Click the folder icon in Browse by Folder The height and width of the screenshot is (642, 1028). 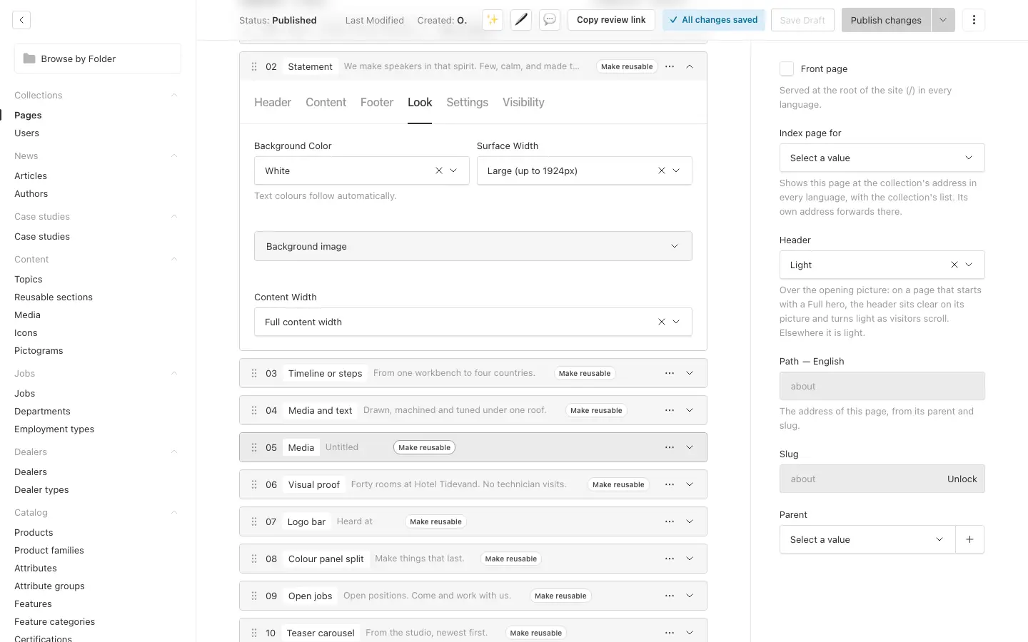point(29,58)
